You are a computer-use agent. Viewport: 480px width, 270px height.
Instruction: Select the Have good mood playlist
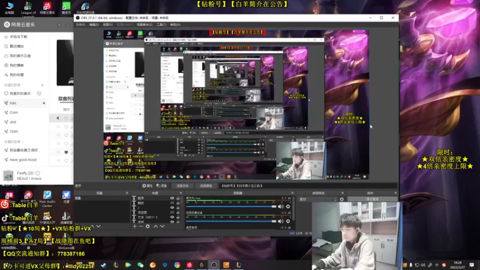point(23,160)
